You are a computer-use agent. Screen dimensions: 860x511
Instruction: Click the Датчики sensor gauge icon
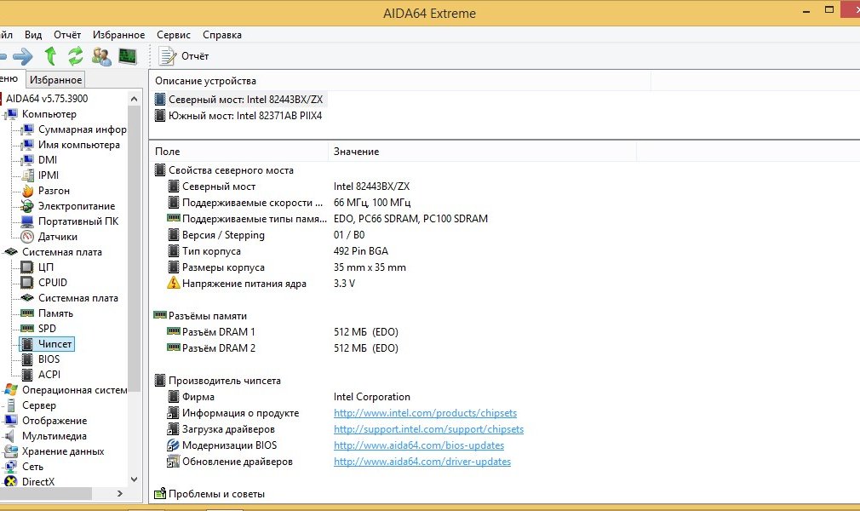(x=27, y=237)
